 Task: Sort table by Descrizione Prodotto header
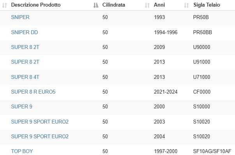pyautogui.click(x=36, y=5)
